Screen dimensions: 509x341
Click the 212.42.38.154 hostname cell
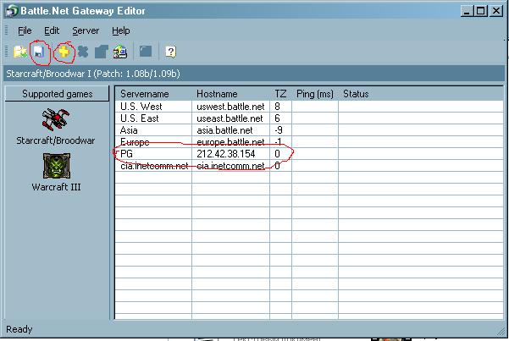click(x=231, y=154)
